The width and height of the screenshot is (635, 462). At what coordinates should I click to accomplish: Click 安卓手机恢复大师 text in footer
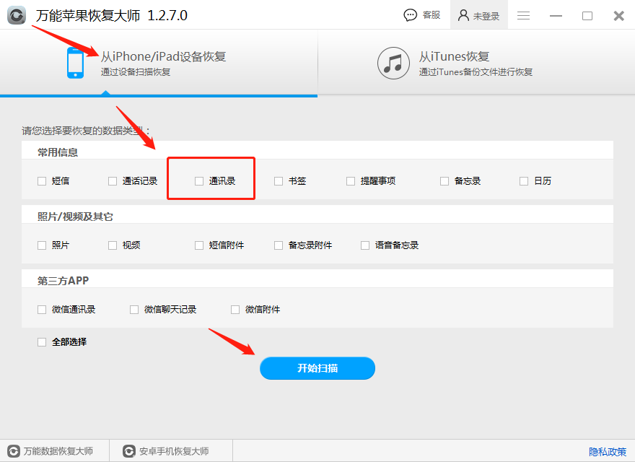[174, 451]
